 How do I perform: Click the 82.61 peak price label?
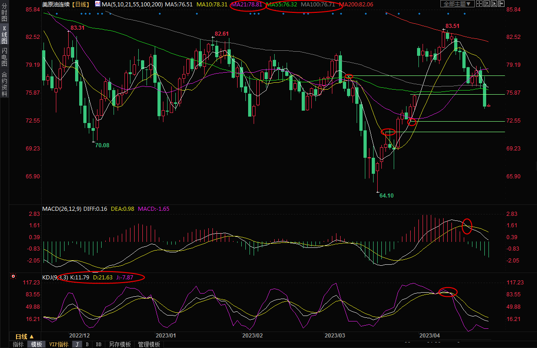pyautogui.click(x=222, y=34)
